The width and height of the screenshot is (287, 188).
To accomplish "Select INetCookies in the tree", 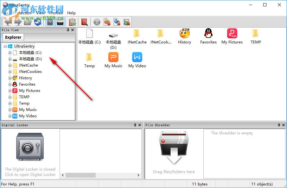I will point(30,72).
